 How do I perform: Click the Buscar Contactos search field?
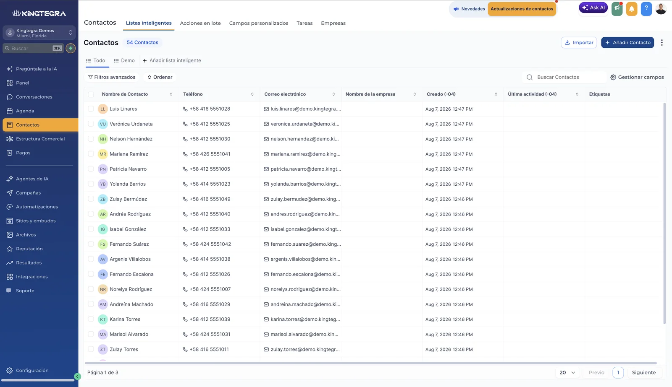click(x=564, y=77)
